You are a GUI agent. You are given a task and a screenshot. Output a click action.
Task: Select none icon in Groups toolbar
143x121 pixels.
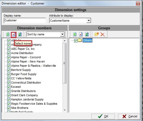click(81, 34)
